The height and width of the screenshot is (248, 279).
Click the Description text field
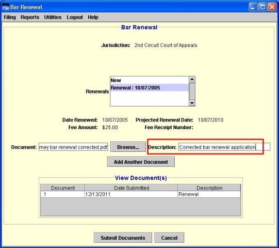pyautogui.click(x=224, y=147)
